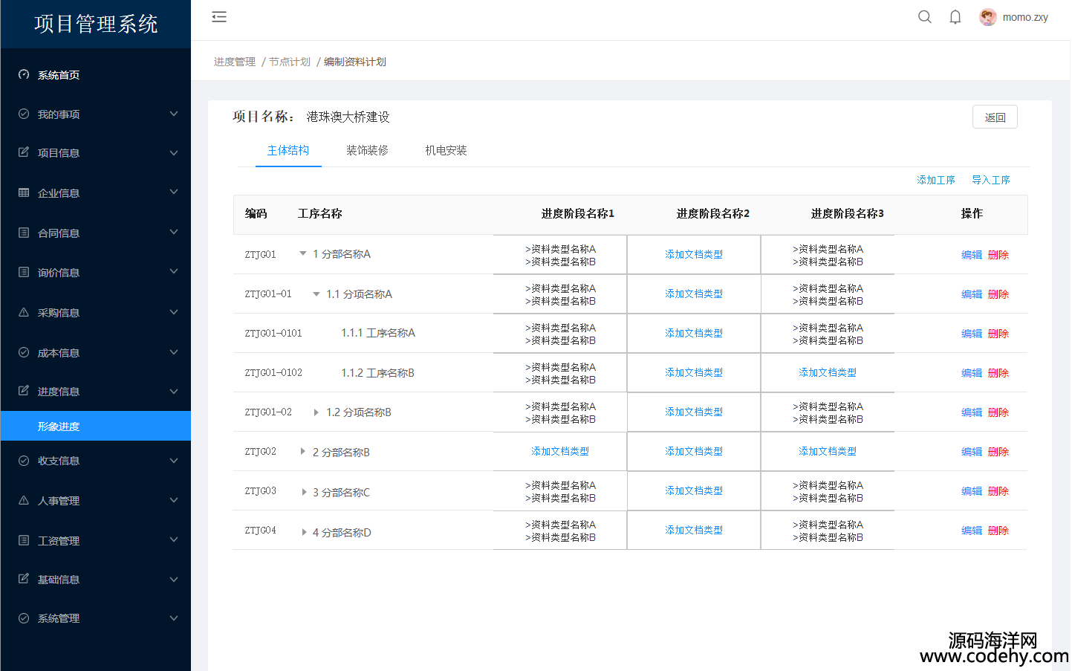Open search via the magnifier icon

click(x=925, y=17)
